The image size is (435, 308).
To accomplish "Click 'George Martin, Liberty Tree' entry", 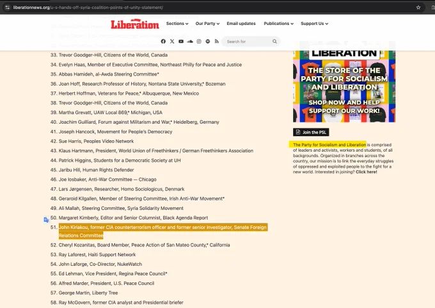I will [x=88, y=293].
